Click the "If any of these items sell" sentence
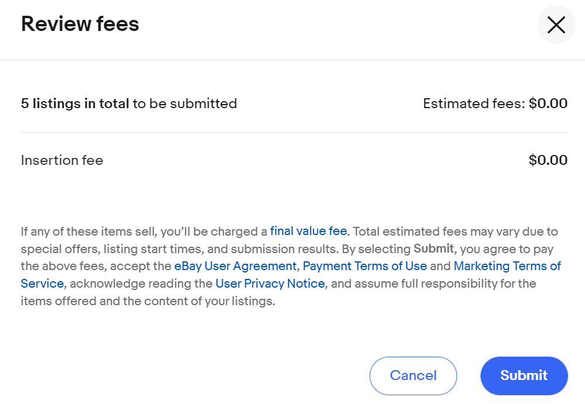This screenshot has height=404, width=585. (88, 231)
